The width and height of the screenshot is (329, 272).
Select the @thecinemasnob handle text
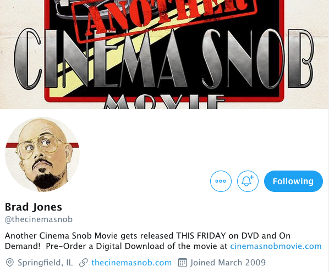(39, 219)
